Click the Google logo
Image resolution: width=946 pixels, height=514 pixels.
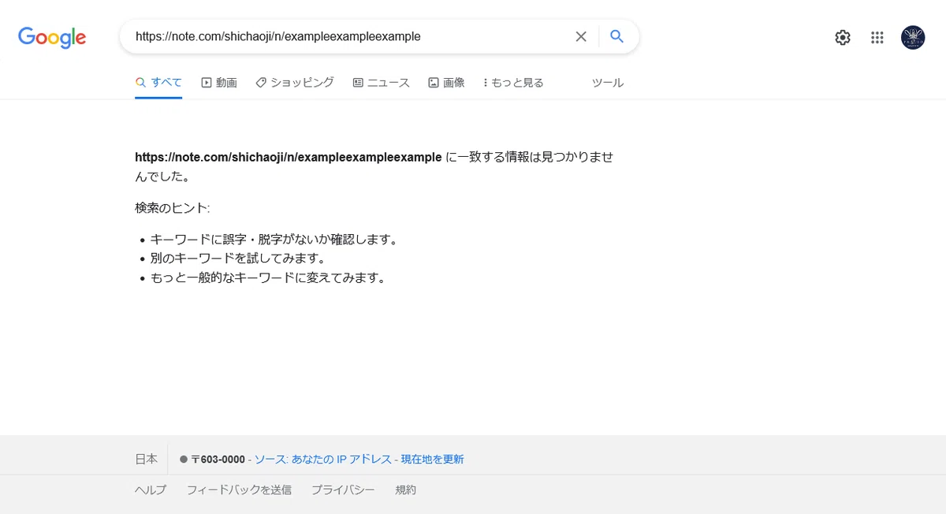[x=52, y=37]
